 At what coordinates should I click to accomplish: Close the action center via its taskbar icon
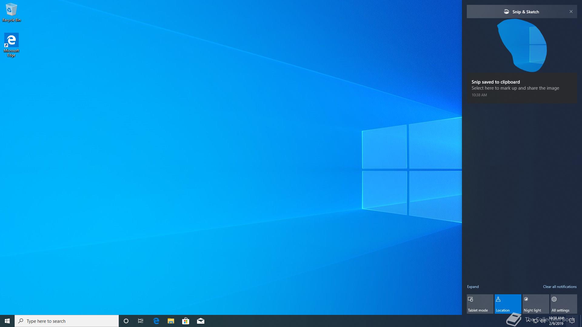tap(572, 321)
